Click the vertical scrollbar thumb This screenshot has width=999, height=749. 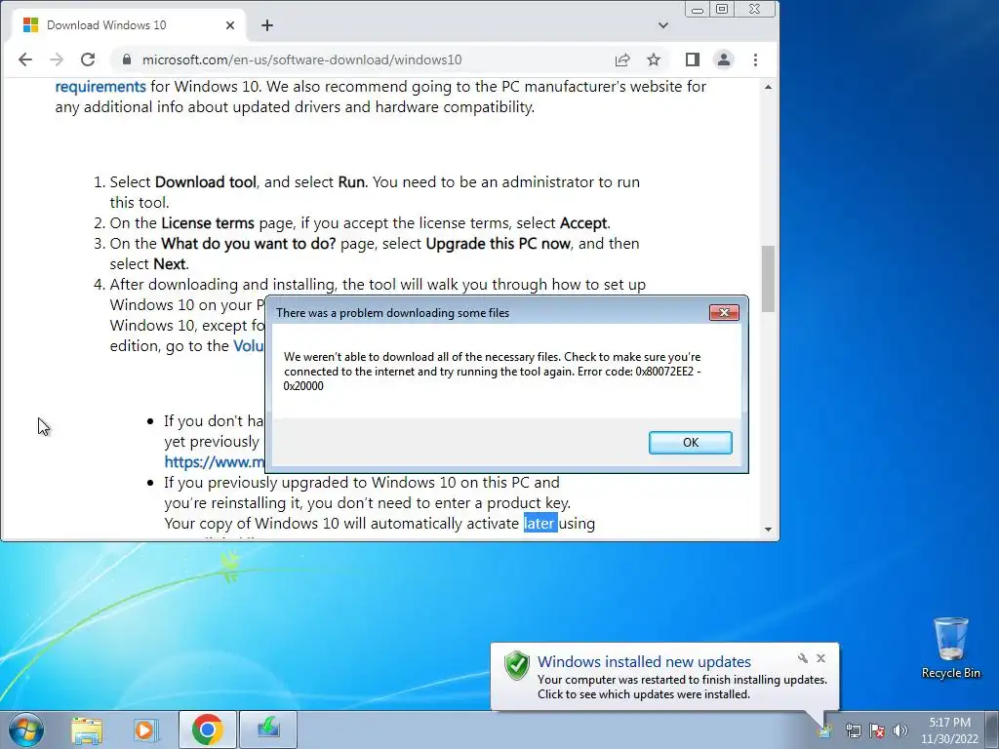[x=769, y=278]
